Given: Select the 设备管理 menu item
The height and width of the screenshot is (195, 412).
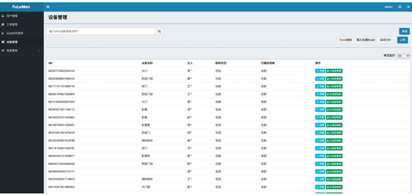Looking at the screenshot, I should tap(22, 42).
